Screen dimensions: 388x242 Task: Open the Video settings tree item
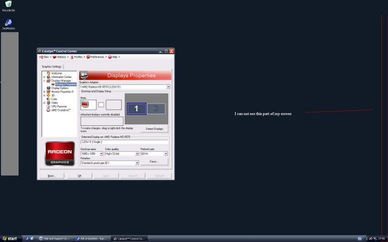(x=54, y=103)
